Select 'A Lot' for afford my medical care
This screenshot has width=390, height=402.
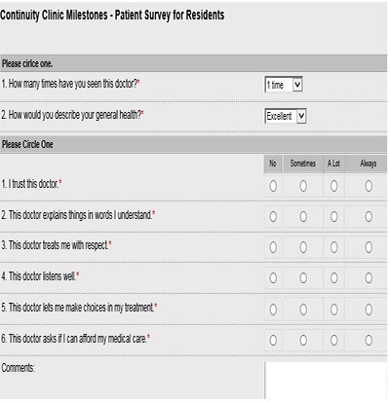tap(333, 340)
